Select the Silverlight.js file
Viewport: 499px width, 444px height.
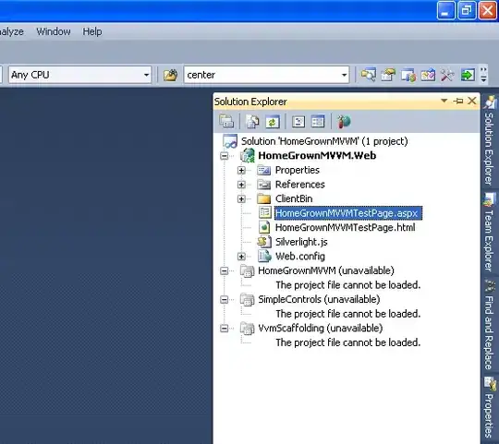(x=301, y=242)
